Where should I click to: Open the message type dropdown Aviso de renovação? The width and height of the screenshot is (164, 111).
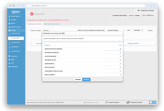tap(116, 30)
